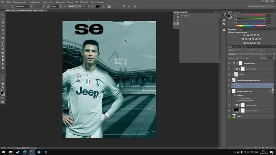276x155 pixels.
Task: Open the Изображение menu
Action: 34,2
